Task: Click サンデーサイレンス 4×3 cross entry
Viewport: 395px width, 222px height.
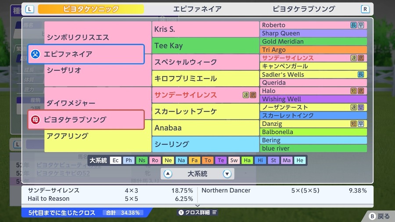Action: [110, 190]
